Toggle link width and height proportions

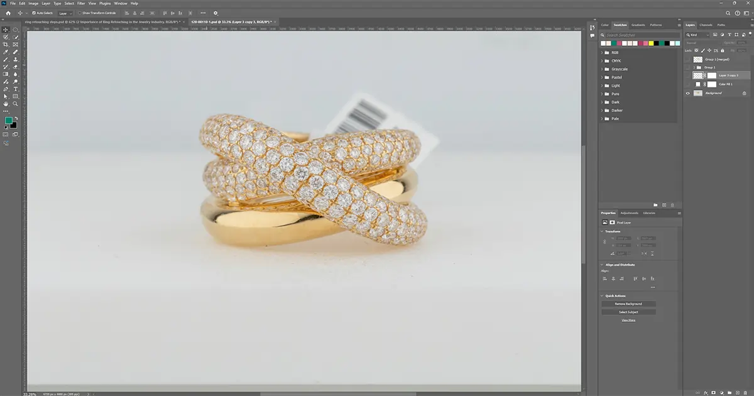[604, 241]
